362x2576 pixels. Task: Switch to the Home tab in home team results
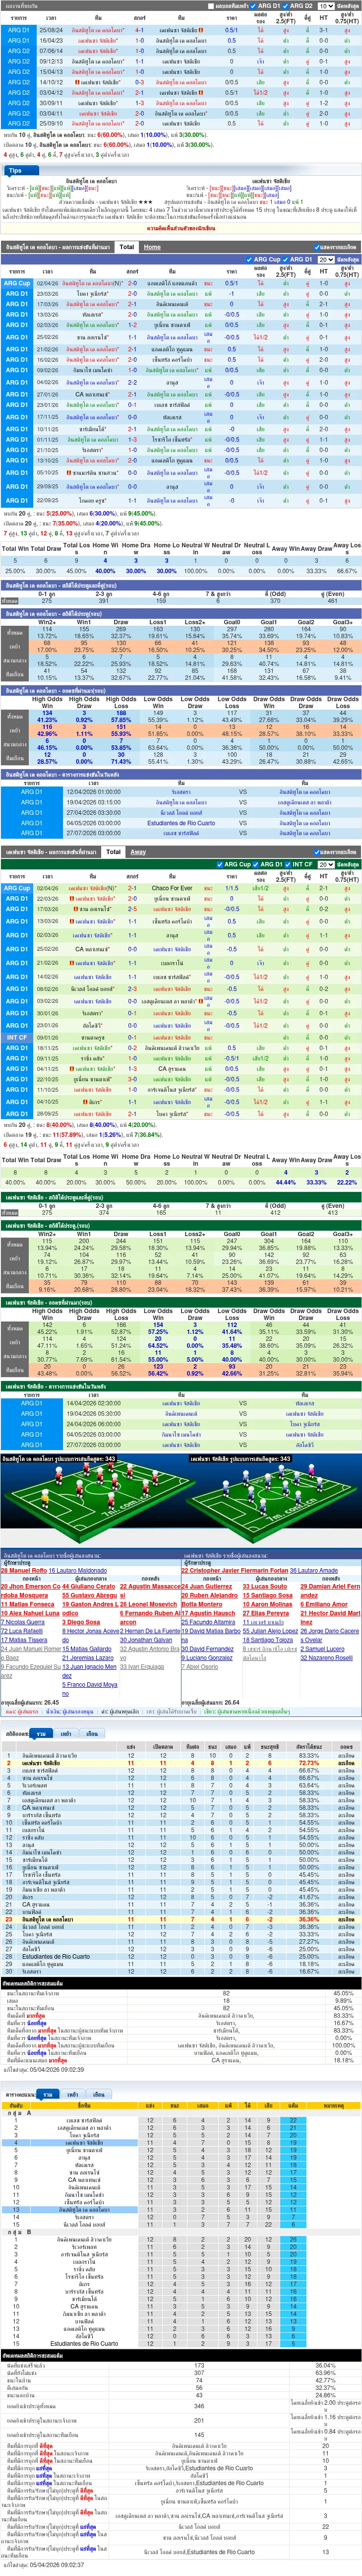(x=152, y=246)
